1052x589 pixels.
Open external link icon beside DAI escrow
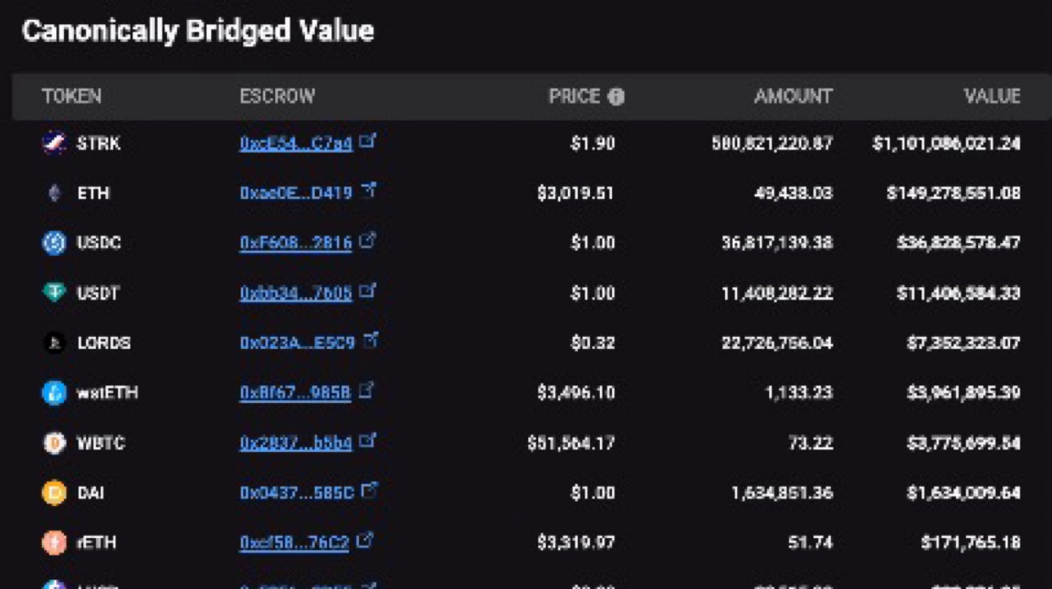click(x=370, y=491)
